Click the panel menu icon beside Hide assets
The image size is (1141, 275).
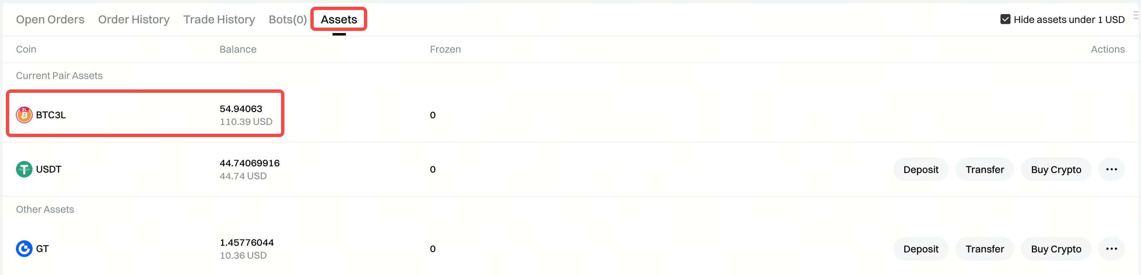tap(1136, 16)
